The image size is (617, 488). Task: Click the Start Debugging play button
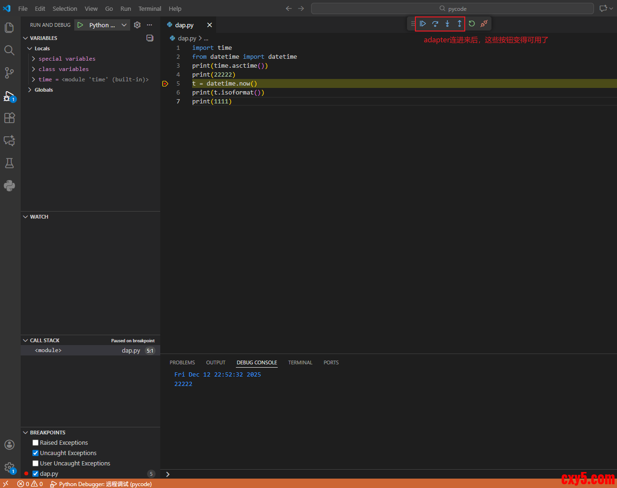(x=80, y=25)
